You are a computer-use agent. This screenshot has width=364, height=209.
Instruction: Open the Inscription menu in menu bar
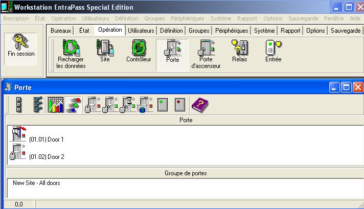(16, 18)
